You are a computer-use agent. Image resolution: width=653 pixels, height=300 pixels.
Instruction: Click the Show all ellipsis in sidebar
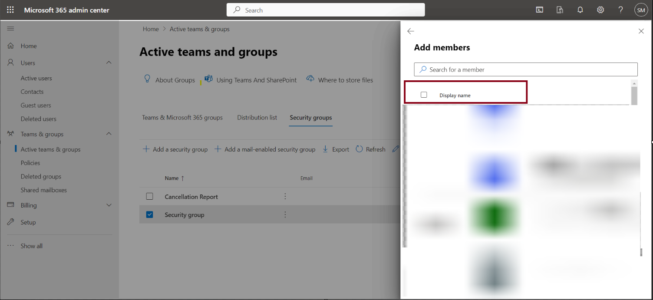pyautogui.click(x=11, y=246)
